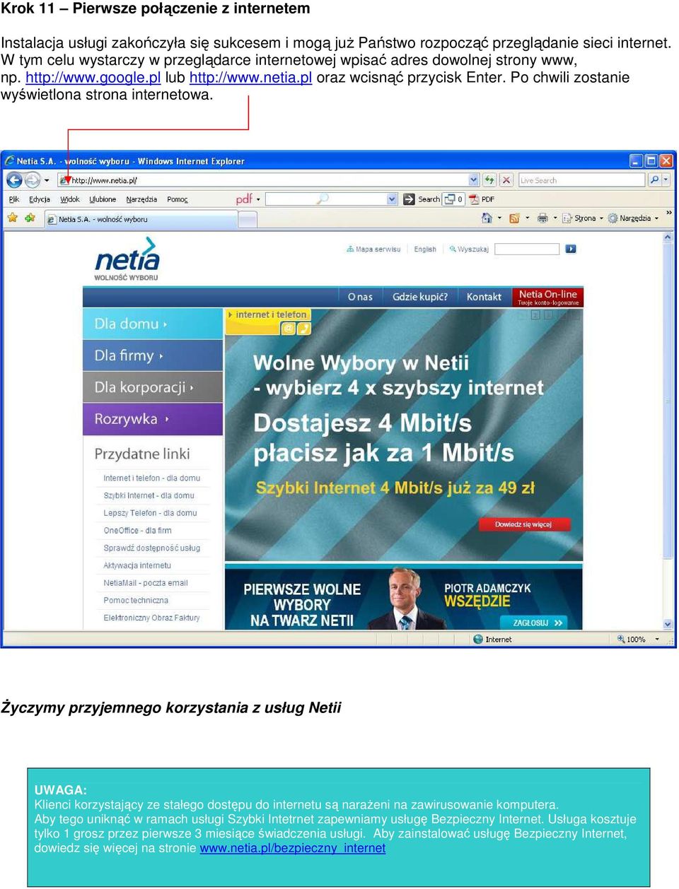Open the Live Search provider dropdown
679x889 pixels.
pos(667,180)
